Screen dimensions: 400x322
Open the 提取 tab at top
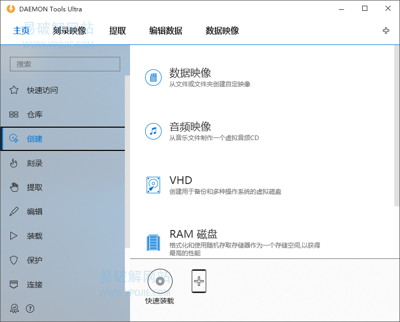click(x=118, y=31)
